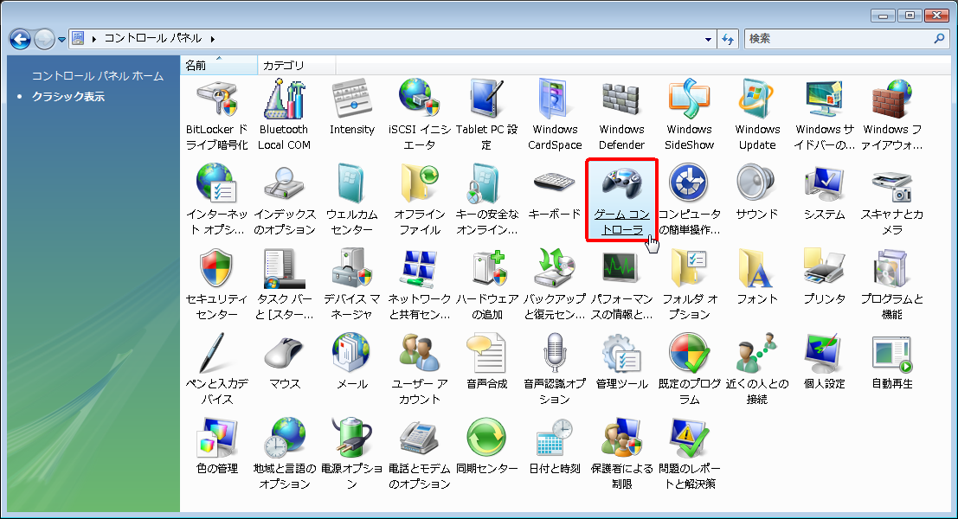Select クラシック表示 in sidebar
The image size is (958, 519).
(x=68, y=97)
